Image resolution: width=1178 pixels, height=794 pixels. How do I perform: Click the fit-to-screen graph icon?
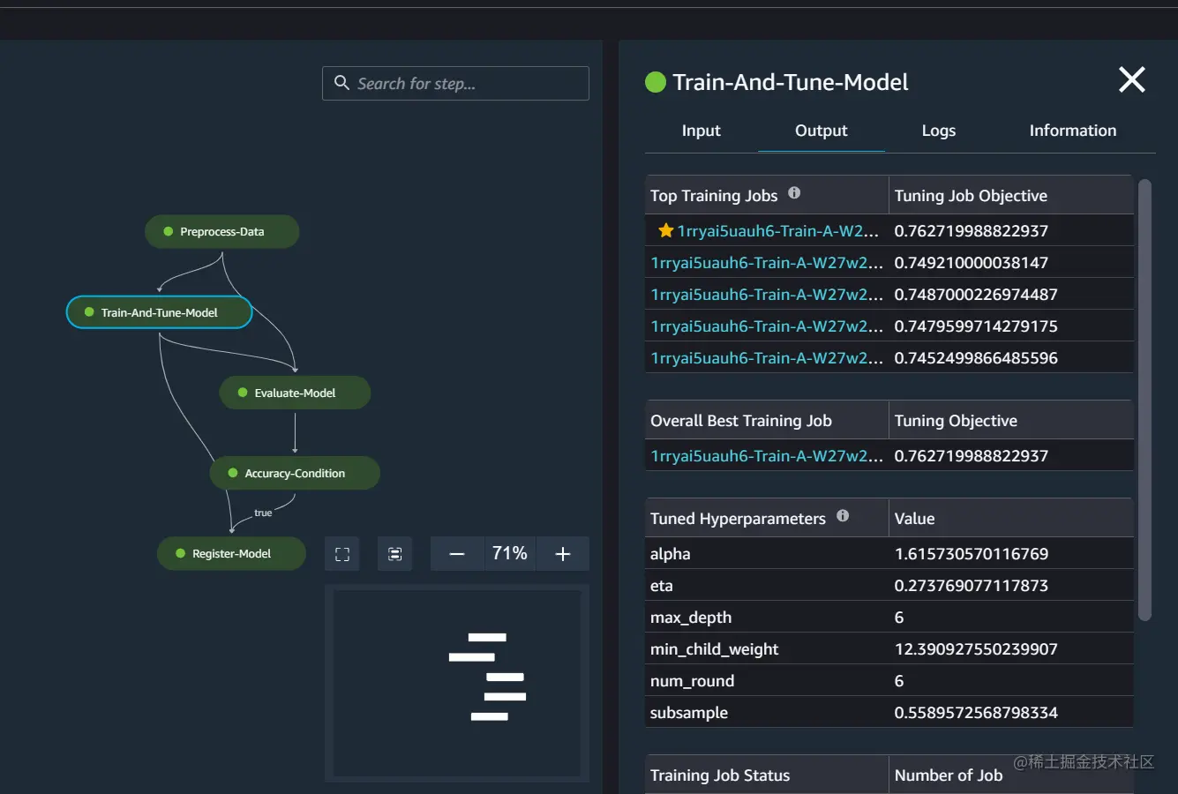[342, 554]
